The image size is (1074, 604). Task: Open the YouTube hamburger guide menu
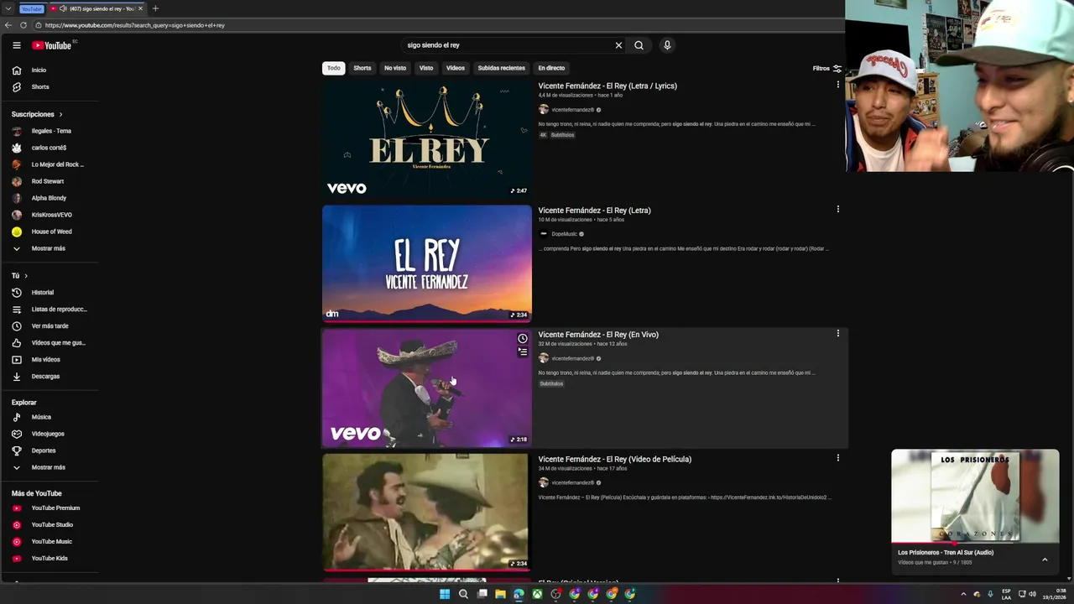(x=17, y=45)
